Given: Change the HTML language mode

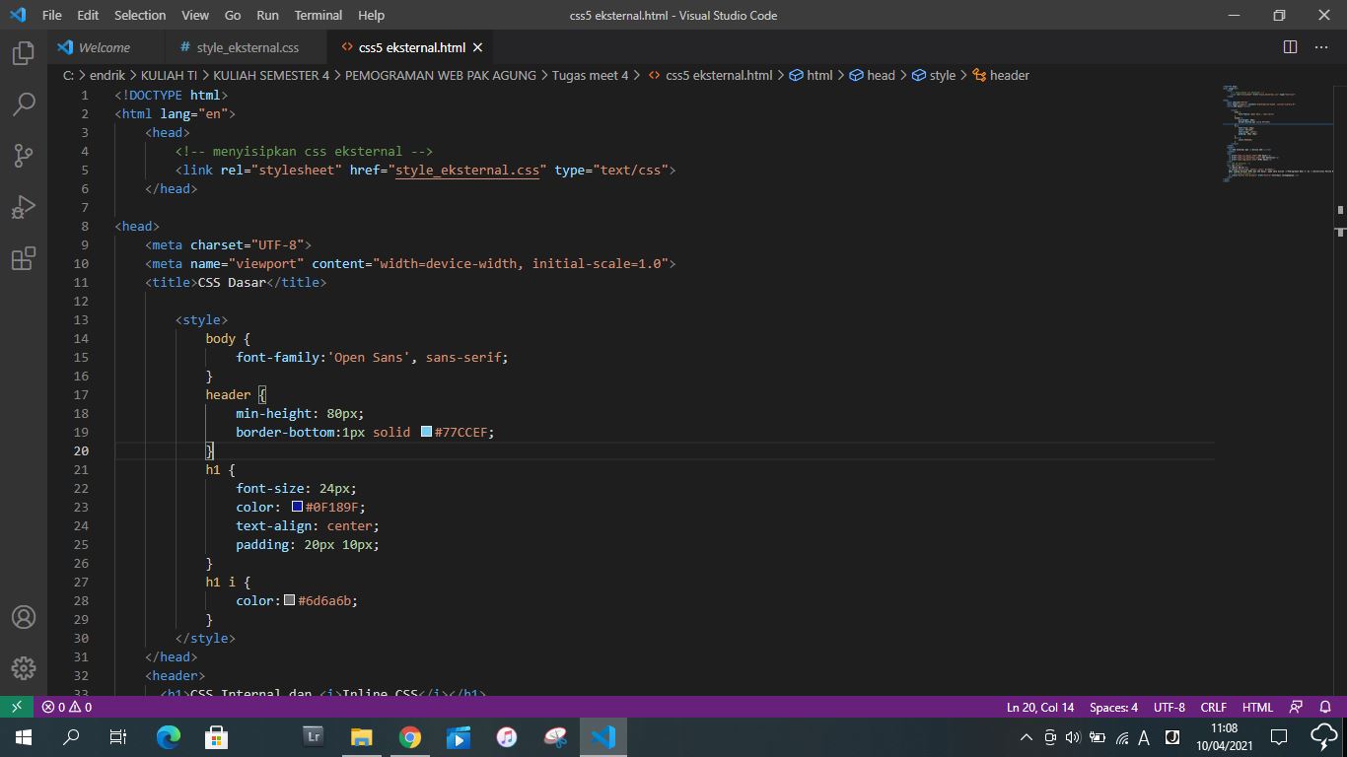Looking at the screenshot, I should click(1257, 707).
